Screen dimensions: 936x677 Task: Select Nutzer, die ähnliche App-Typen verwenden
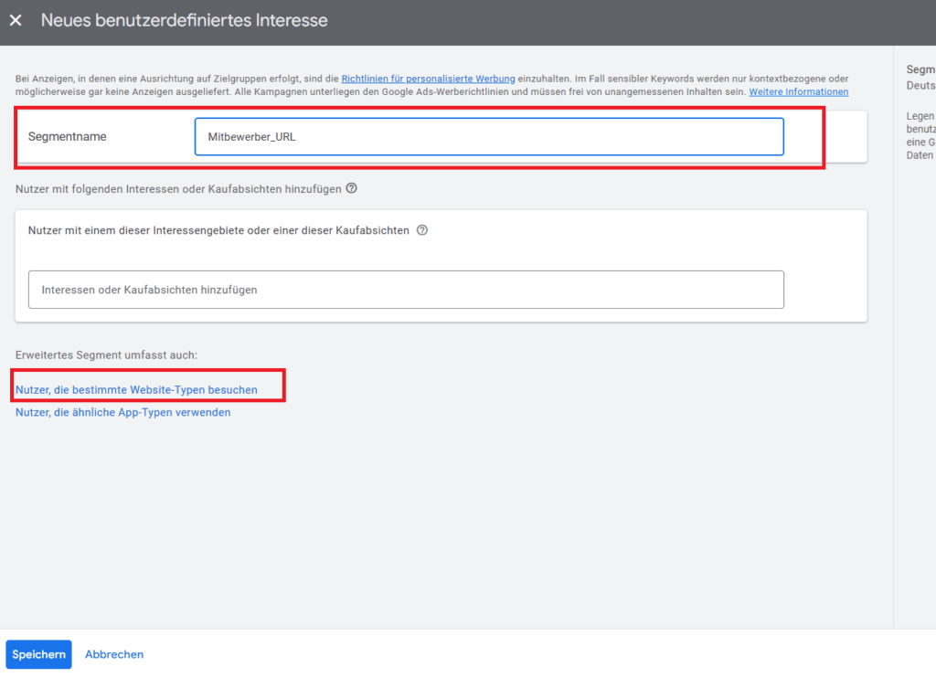point(123,412)
